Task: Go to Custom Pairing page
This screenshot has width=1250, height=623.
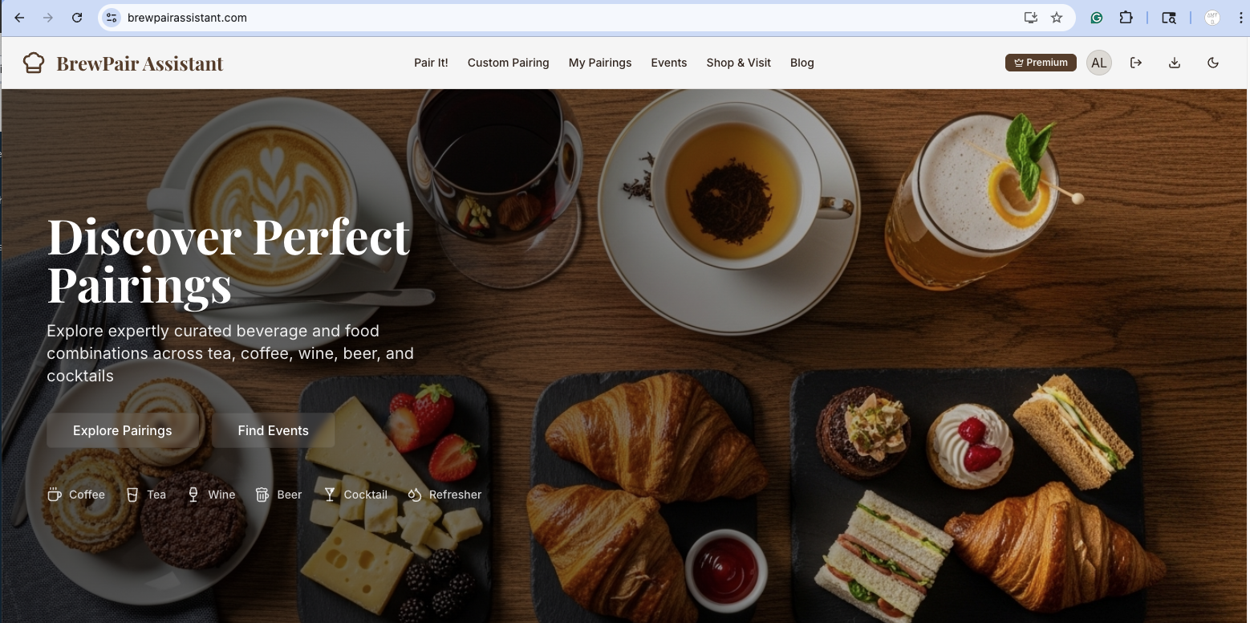Action: click(509, 63)
